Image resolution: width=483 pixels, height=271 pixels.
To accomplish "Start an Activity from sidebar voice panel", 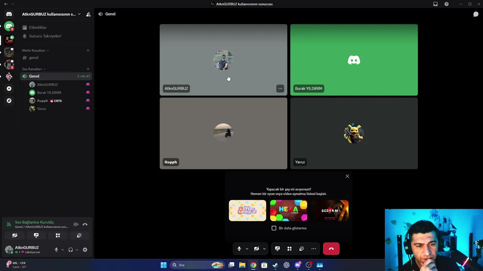I will click(58, 235).
